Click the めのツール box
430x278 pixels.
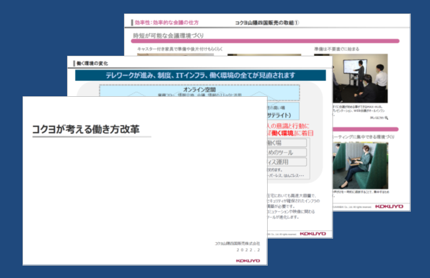pos(287,153)
